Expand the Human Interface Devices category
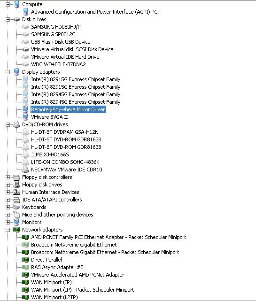256x301 pixels. coord(8,192)
